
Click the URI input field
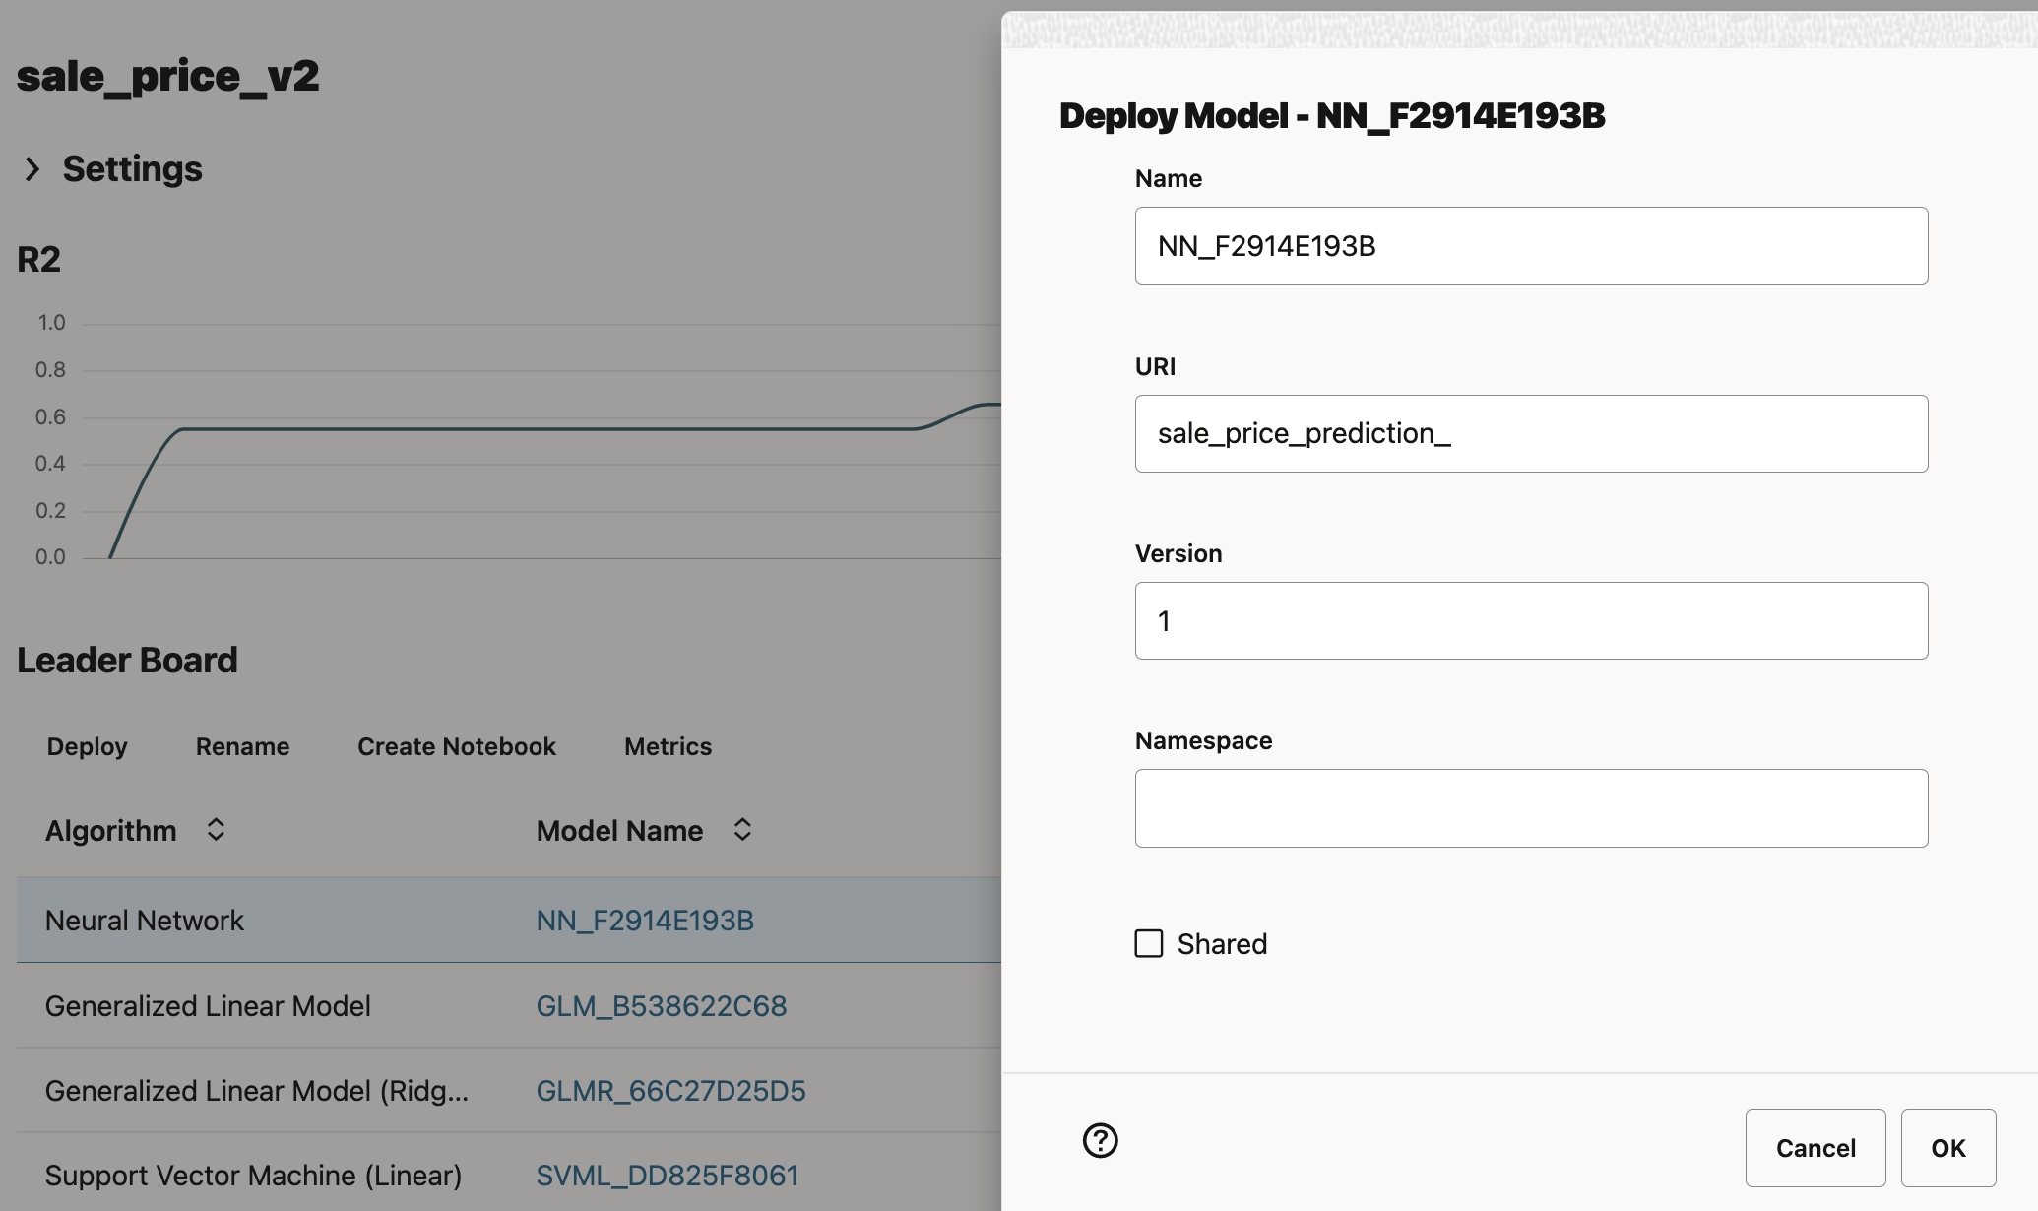point(1530,433)
